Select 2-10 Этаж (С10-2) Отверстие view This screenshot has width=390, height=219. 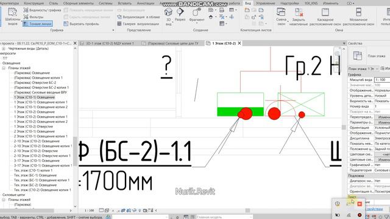(x=35, y=151)
